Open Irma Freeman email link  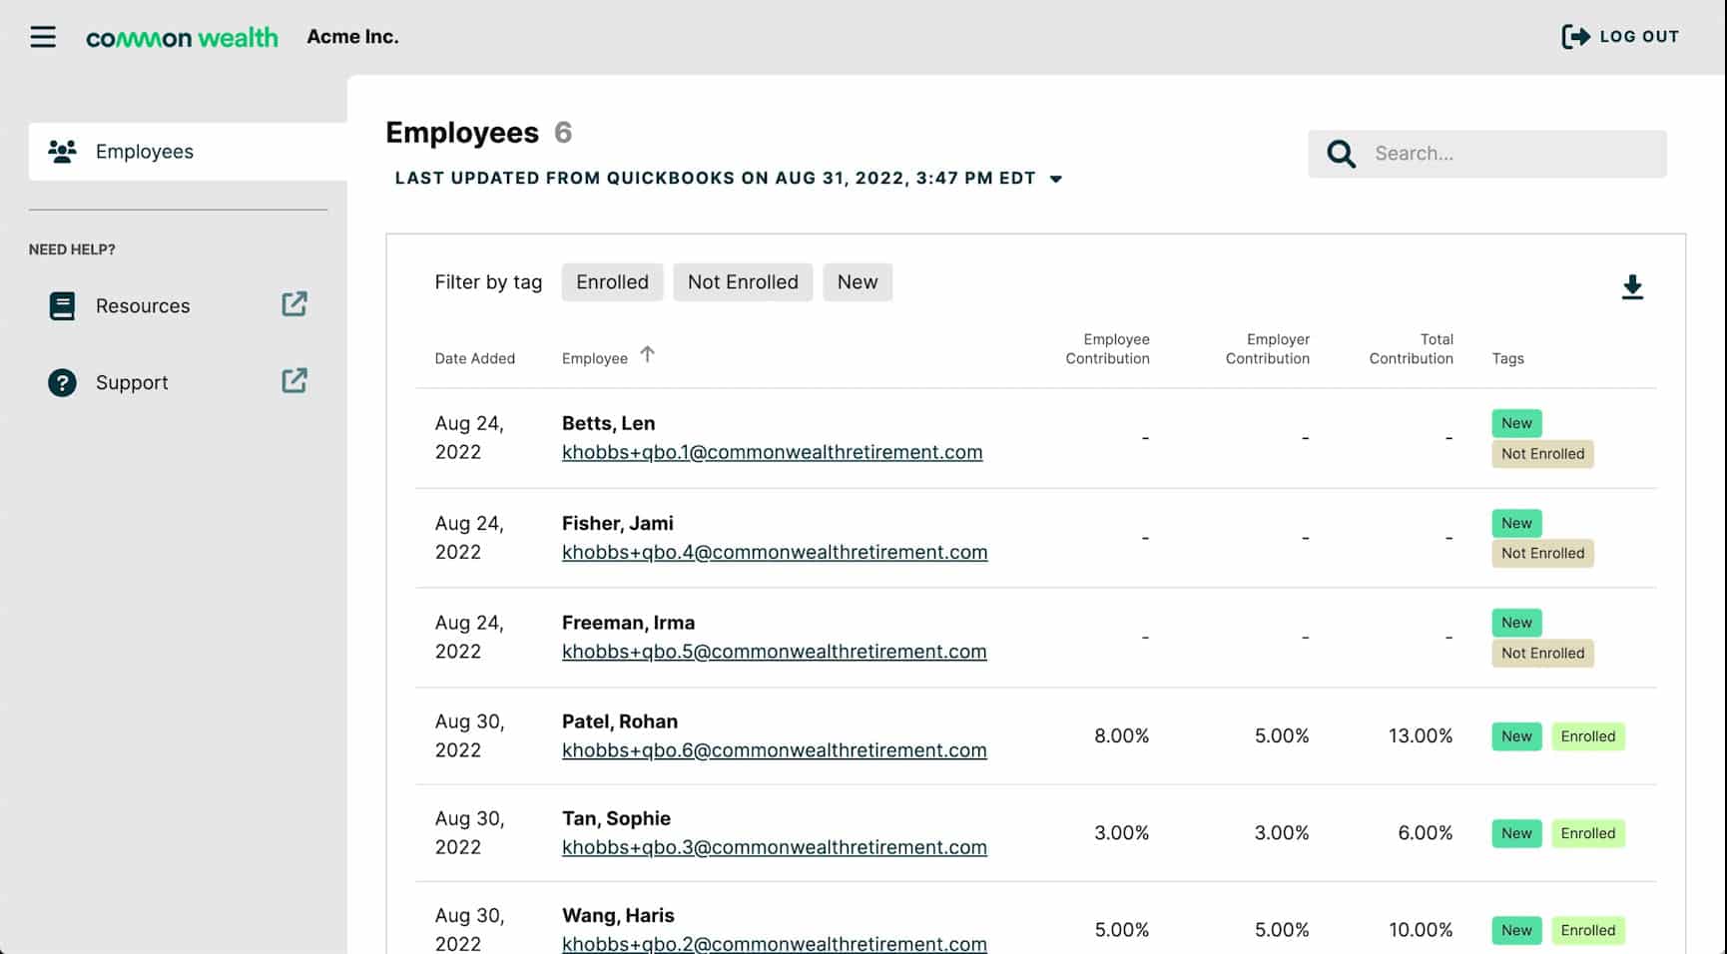coord(774,652)
